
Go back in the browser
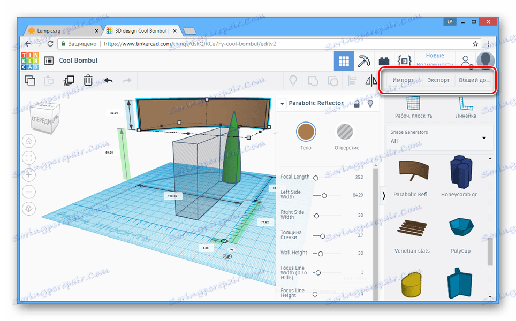click(28, 44)
